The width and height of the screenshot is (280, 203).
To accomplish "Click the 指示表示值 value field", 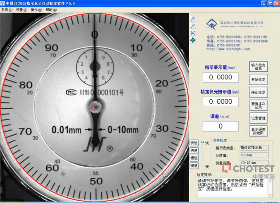I will point(220,77).
